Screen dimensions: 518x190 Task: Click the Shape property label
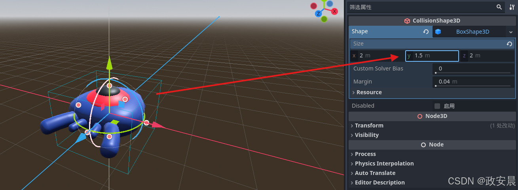[360, 31]
